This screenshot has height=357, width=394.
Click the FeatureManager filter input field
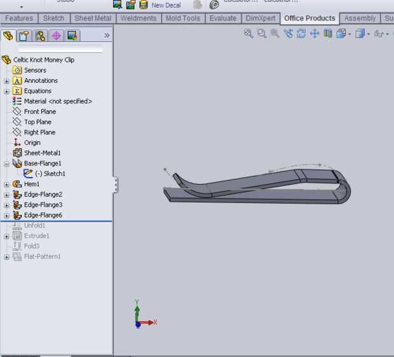click(60, 49)
